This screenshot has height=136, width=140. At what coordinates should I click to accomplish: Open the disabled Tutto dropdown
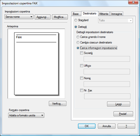click(115, 20)
